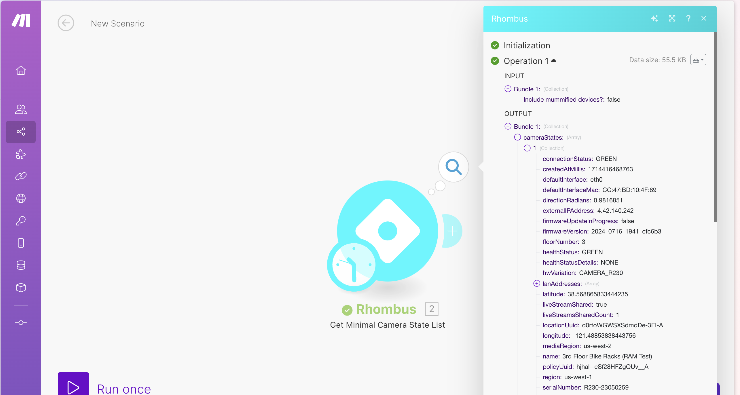Open the Team users icon
The height and width of the screenshot is (395, 740).
point(21,109)
